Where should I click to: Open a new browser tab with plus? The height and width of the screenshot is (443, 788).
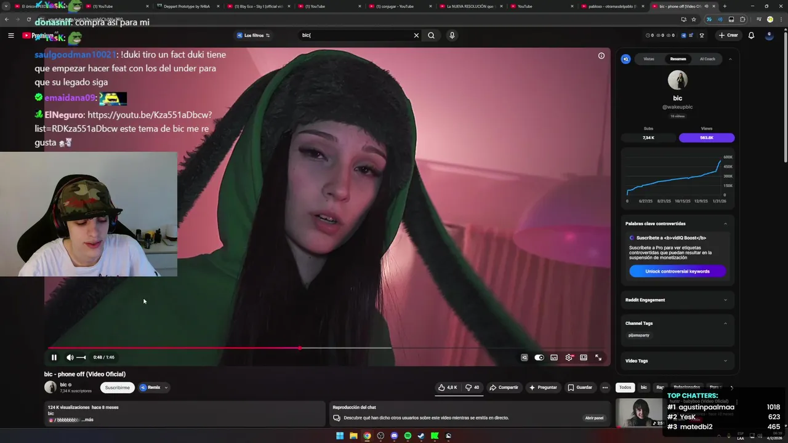(725, 6)
